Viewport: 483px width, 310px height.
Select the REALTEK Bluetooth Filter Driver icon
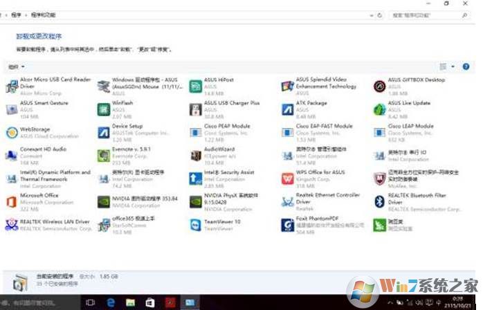point(380,201)
